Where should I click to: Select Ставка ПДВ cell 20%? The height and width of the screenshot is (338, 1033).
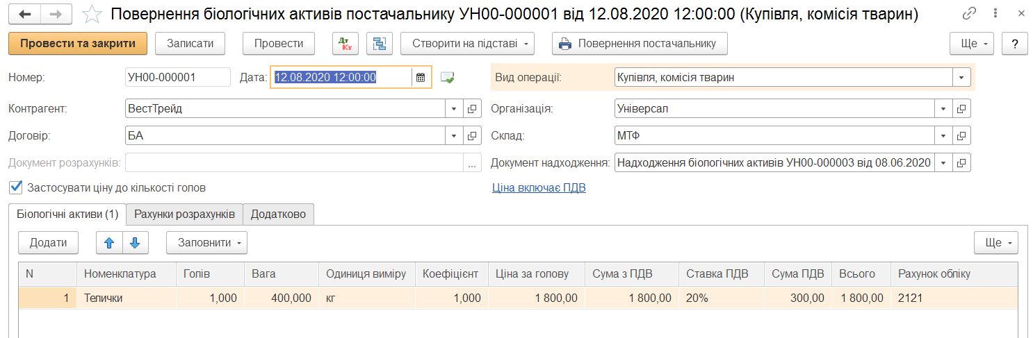(721, 298)
